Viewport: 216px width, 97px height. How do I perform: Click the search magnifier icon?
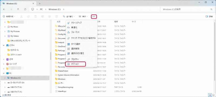point(211,9)
